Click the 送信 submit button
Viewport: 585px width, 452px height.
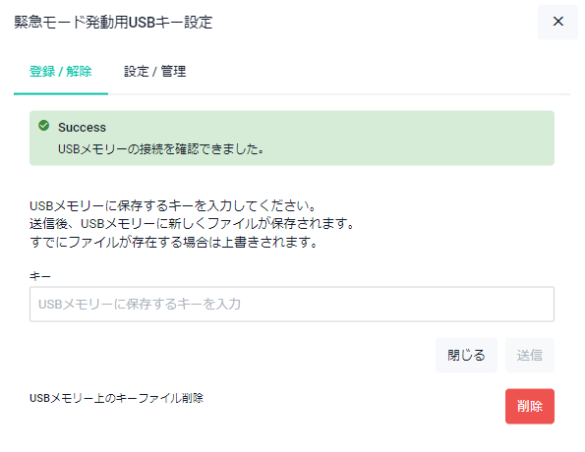pos(529,355)
